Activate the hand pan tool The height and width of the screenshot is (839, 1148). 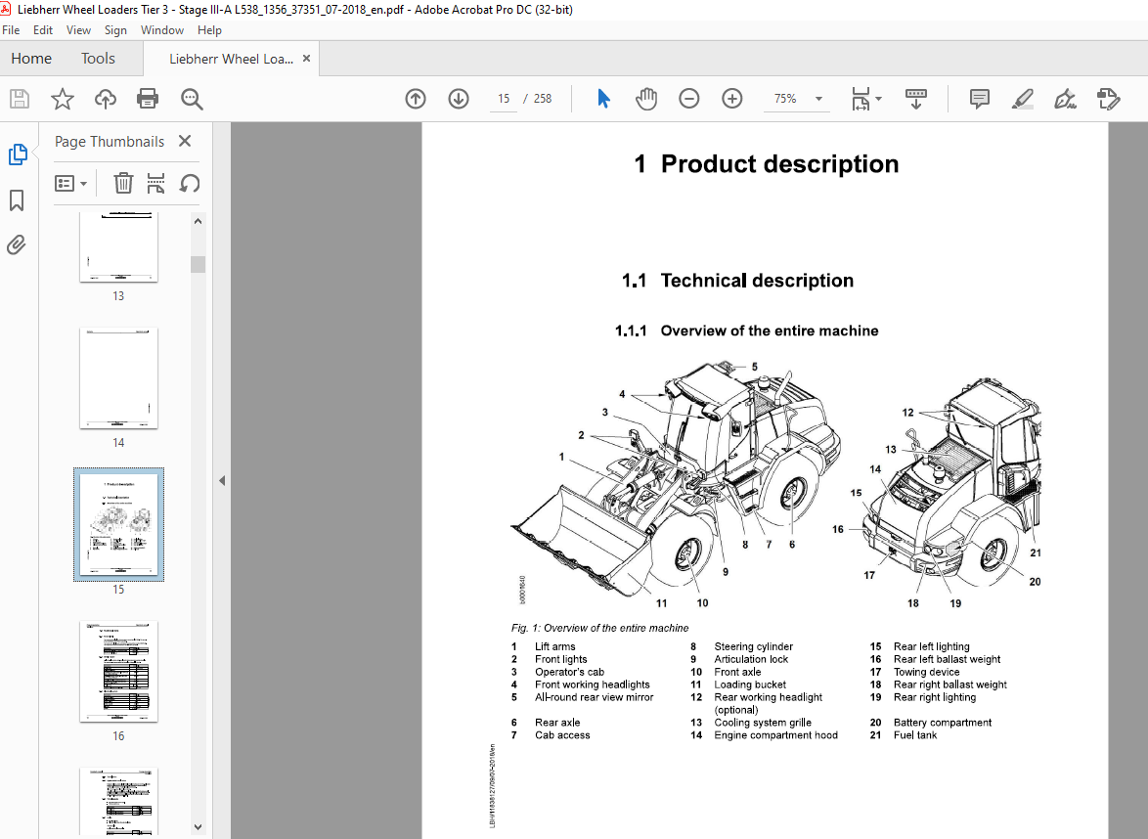pos(645,99)
